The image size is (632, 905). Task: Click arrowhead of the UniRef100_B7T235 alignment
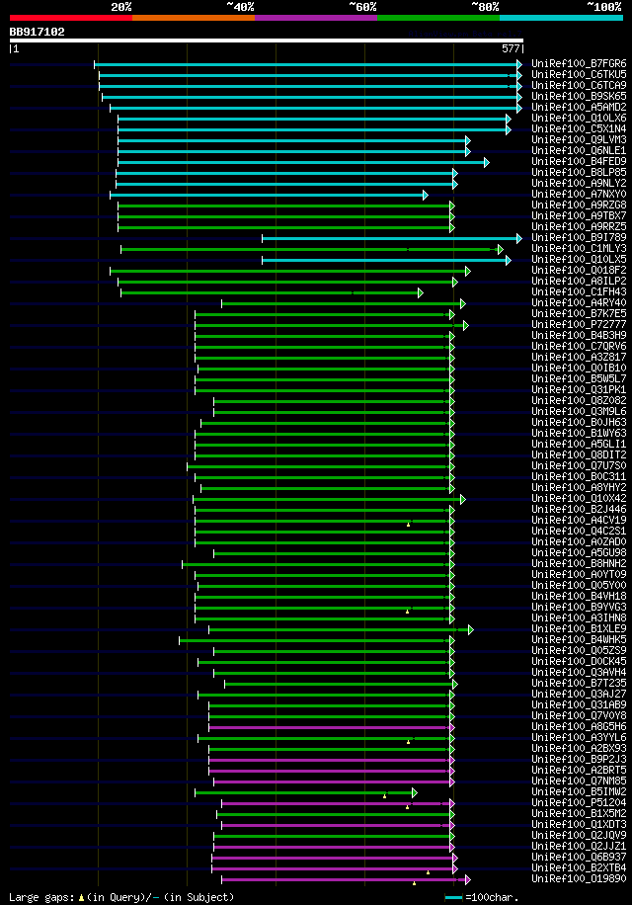(x=455, y=684)
